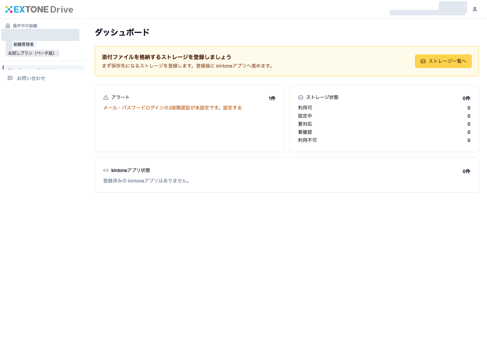This screenshot has height=338, width=487.
Task: Click the 0件 count in kintoneアプリ状態 card
Action: pos(466,171)
